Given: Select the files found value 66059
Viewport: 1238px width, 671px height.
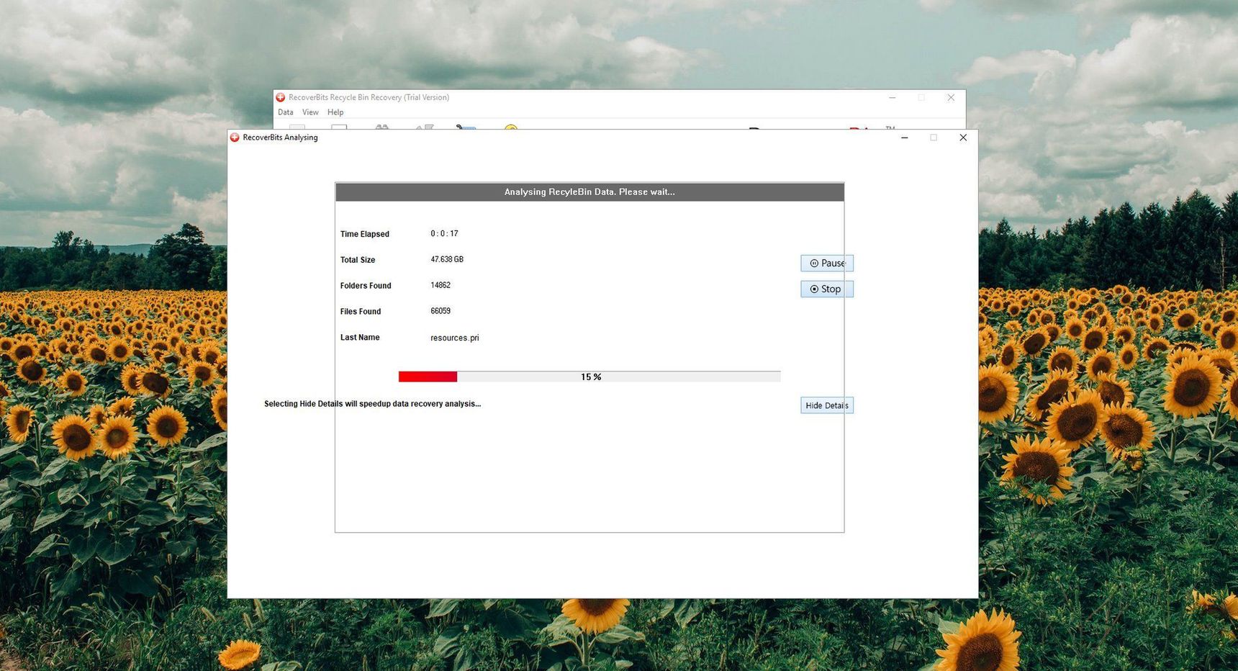Looking at the screenshot, I should coord(440,311).
